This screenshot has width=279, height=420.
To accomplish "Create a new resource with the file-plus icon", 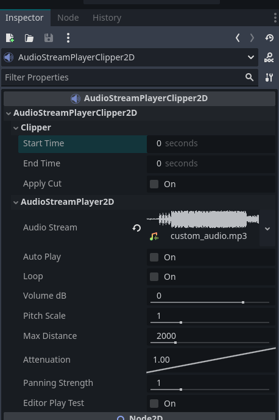I will [10, 38].
